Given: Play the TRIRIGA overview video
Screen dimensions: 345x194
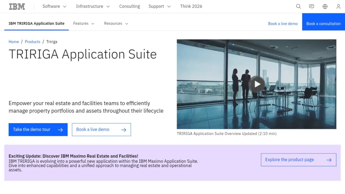Looking at the screenshot, I should (x=257, y=84).
